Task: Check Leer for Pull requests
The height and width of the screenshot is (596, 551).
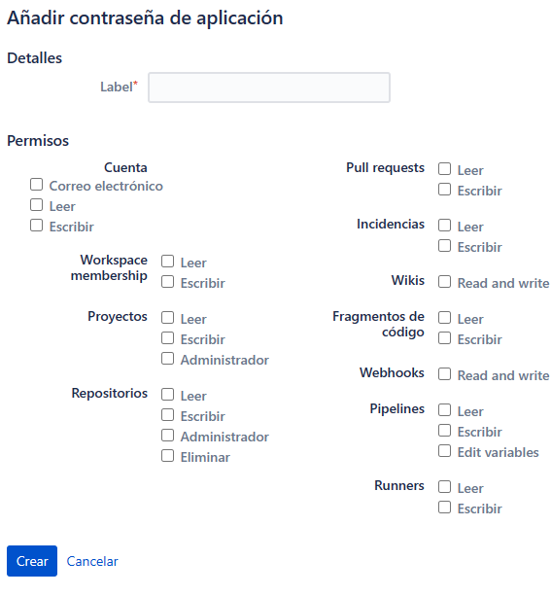Action: [445, 169]
